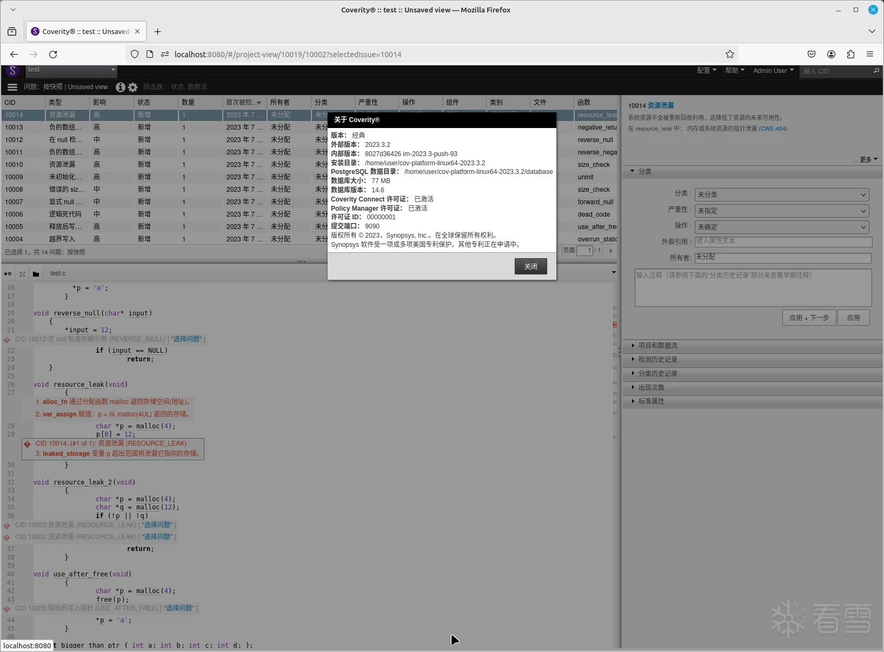Sort by the 首次被检 column header
Image resolution: width=884 pixels, height=652 pixels.
click(244, 102)
